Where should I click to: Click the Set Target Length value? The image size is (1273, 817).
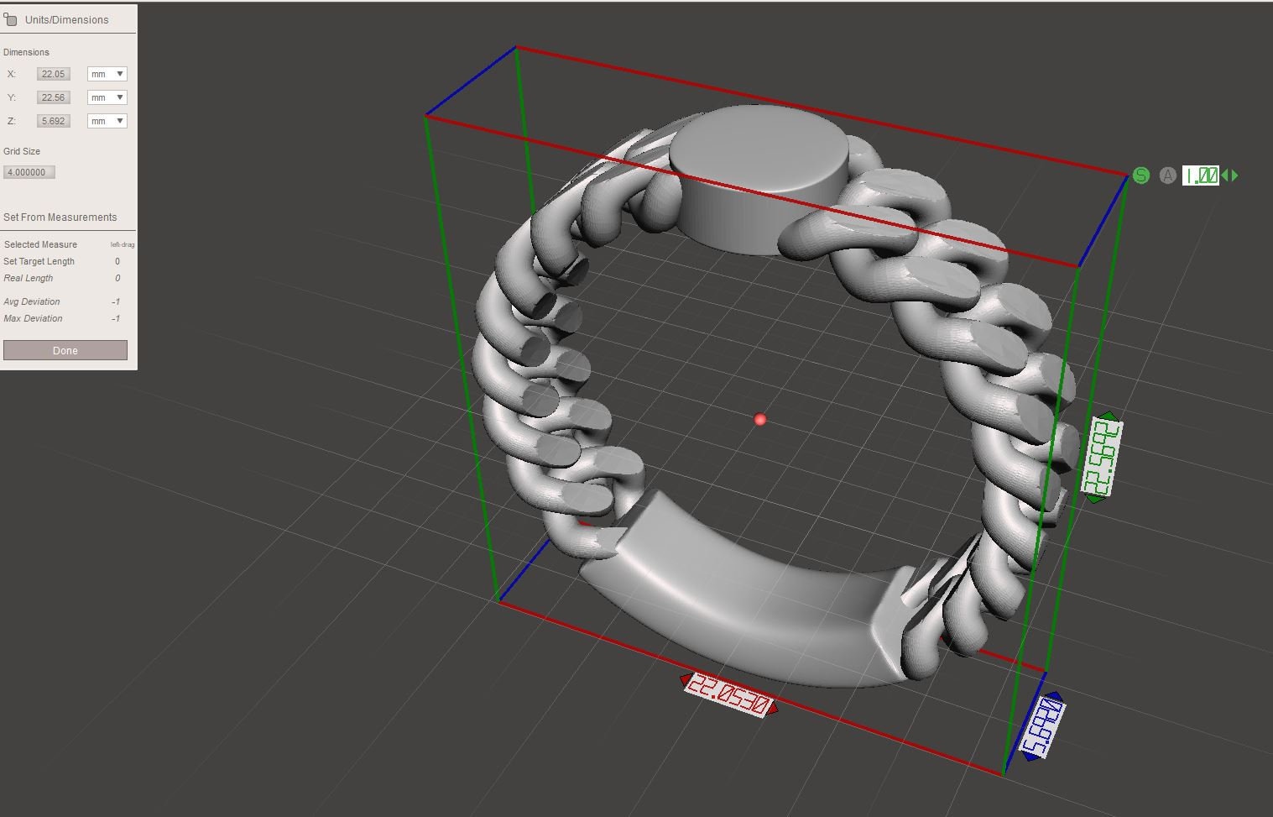pos(117,261)
